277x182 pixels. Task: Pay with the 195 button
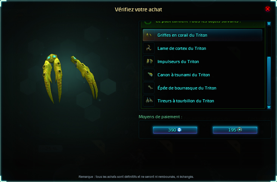click(x=235, y=130)
